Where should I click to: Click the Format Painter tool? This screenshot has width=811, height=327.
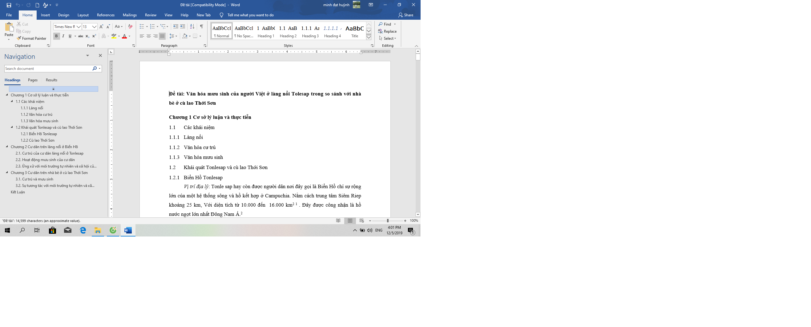31,38
